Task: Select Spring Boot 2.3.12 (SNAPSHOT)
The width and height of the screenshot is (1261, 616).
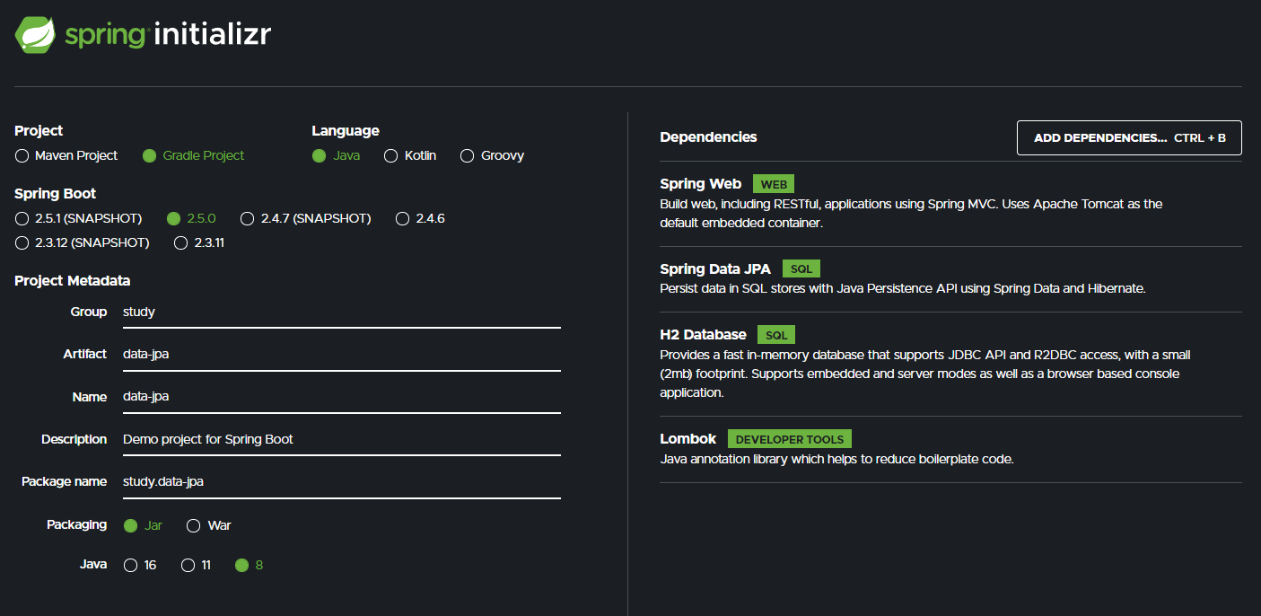Action: click(82, 242)
